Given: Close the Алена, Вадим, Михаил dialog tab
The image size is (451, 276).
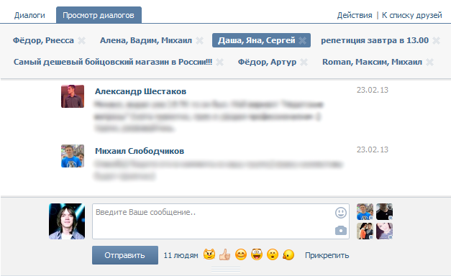Looking at the screenshot, I should tap(200, 40).
